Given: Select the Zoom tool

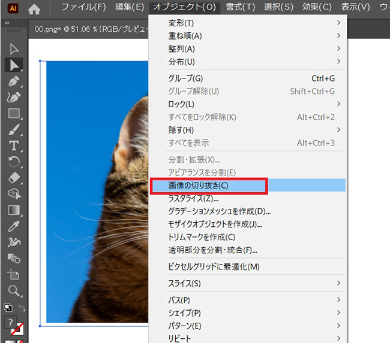Looking at the screenshot, I should pos(14,291).
